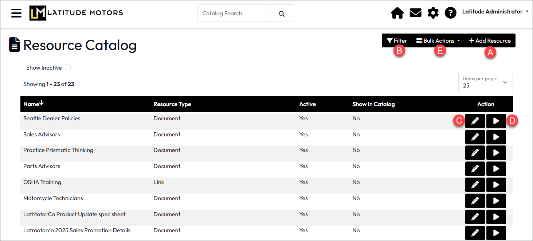This screenshot has width=533, height=241.
Task: Click the Latitude Motors logo
Action: [x=76, y=13]
